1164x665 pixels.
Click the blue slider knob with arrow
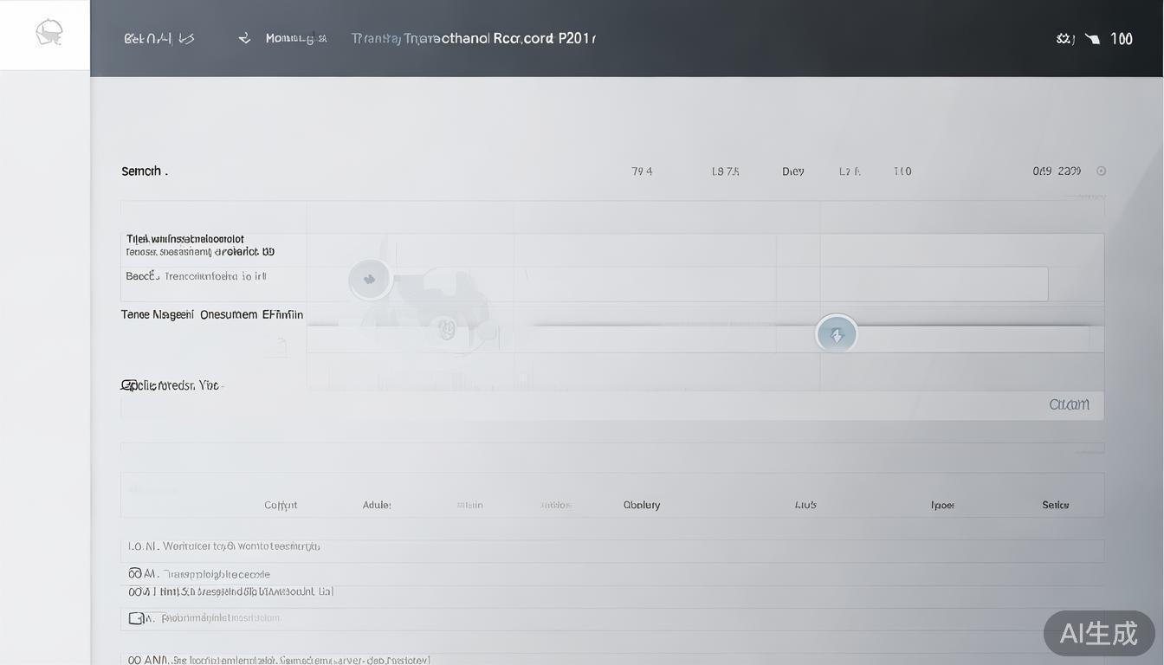tap(836, 334)
